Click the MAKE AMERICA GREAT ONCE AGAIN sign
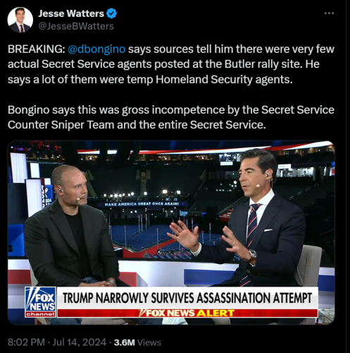This screenshot has width=350, height=353. [x=142, y=204]
